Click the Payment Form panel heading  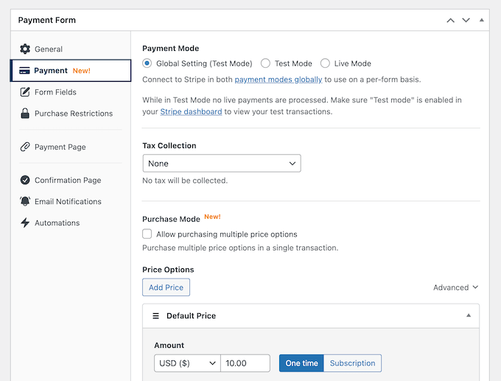click(x=47, y=20)
